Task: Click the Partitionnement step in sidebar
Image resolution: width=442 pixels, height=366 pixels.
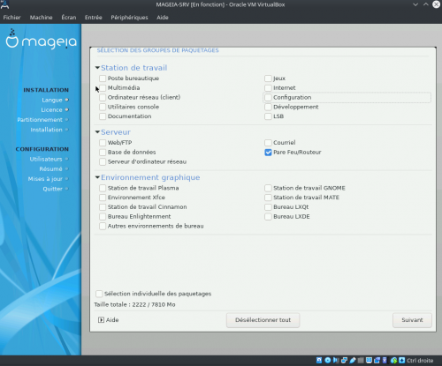Action: point(40,120)
